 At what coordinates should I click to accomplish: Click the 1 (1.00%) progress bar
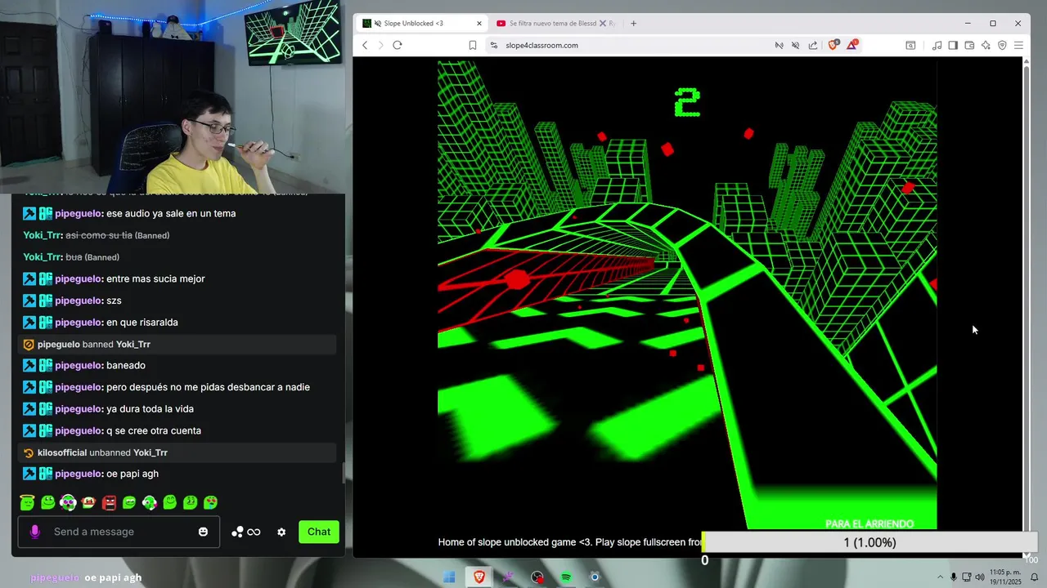[x=870, y=542]
